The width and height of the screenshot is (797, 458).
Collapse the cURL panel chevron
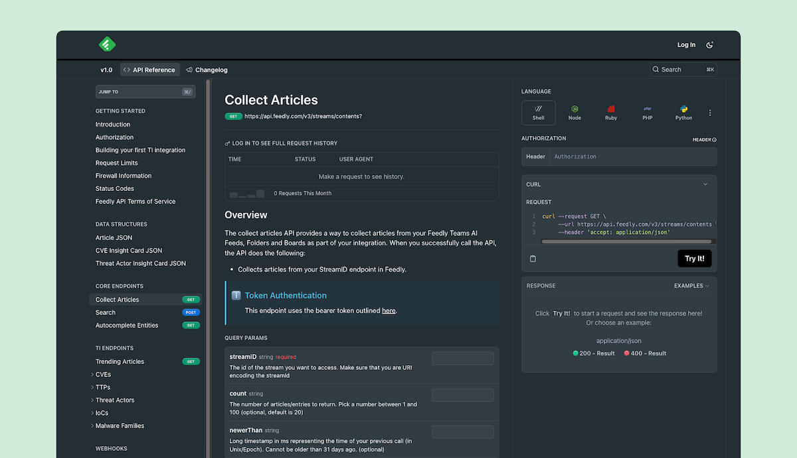[x=705, y=184]
